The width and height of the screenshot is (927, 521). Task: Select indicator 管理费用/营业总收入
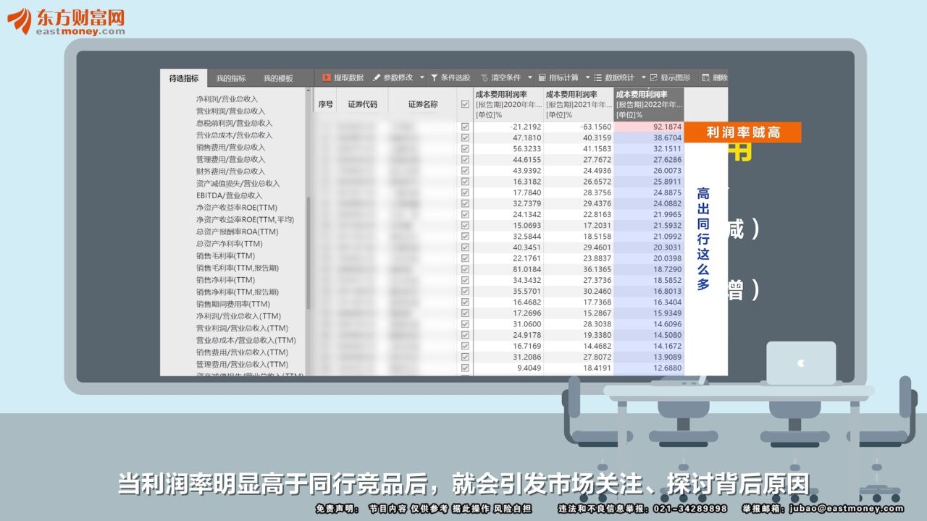coord(230,159)
